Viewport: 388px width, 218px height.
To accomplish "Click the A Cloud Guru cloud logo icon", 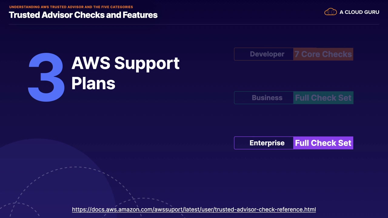I will tap(330, 12).
